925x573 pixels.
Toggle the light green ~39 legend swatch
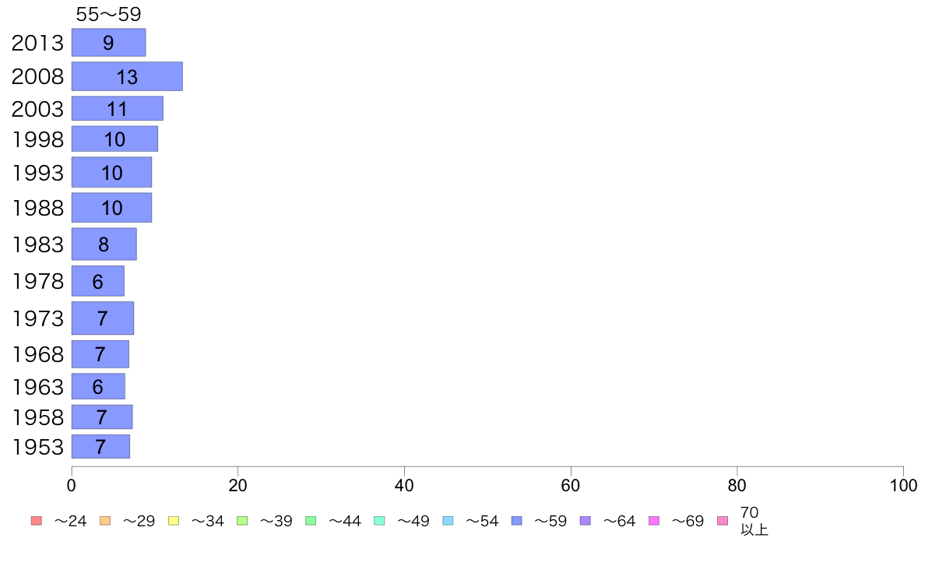tap(242, 521)
